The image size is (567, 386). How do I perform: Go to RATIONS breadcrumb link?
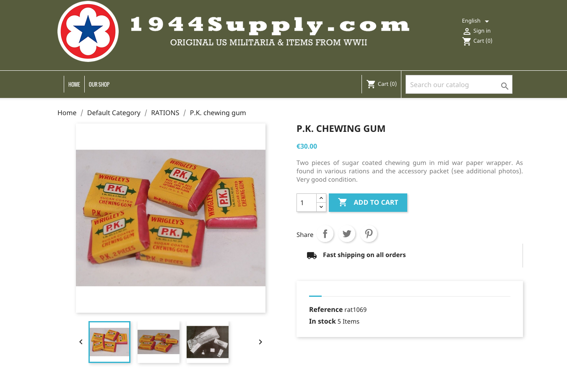(x=165, y=113)
